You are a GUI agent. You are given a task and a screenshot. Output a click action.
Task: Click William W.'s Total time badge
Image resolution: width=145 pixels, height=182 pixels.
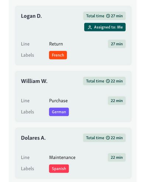(104, 81)
